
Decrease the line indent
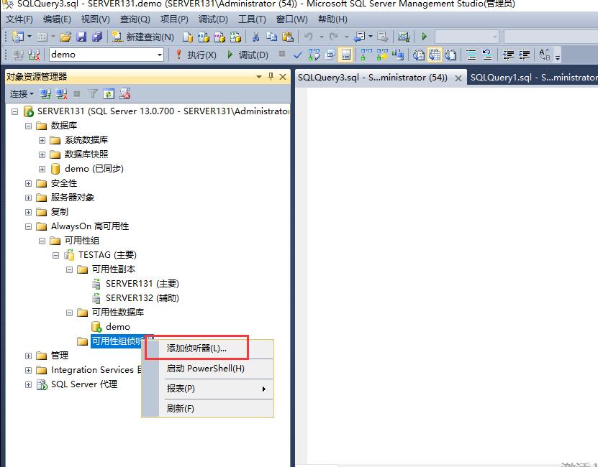tap(508, 55)
